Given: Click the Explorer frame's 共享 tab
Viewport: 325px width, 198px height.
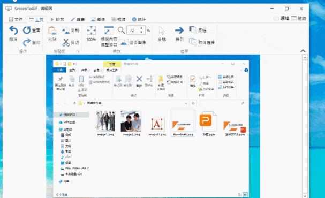Looking at the screenshot, I should pos(84,70).
